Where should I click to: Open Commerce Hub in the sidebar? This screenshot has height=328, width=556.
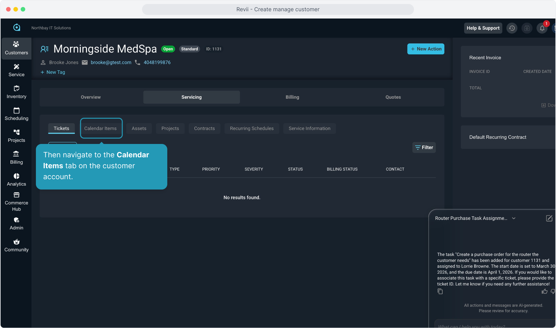point(16,201)
